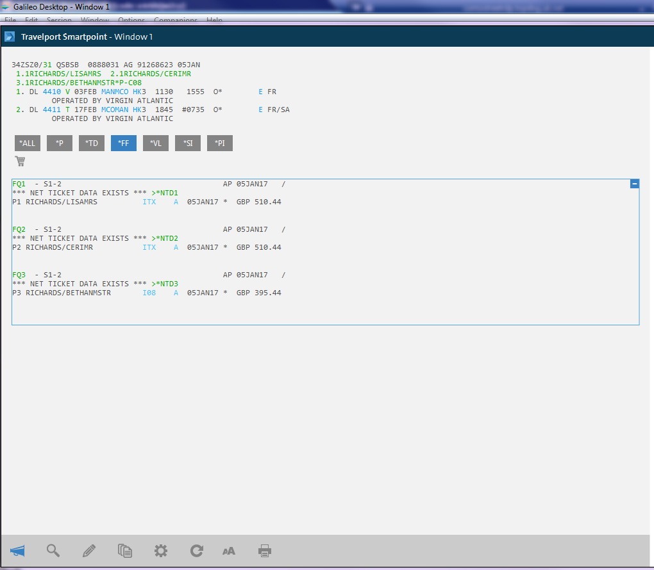Click passenger 1.1RICHARDS/LISAMRS
The height and width of the screenshot is (570, 654).
[x=58, y=74]
